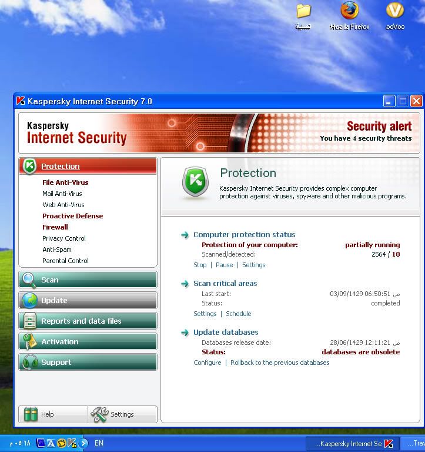
Task: Click the Kaspersky logo in title bar
Action: [21, 101]
